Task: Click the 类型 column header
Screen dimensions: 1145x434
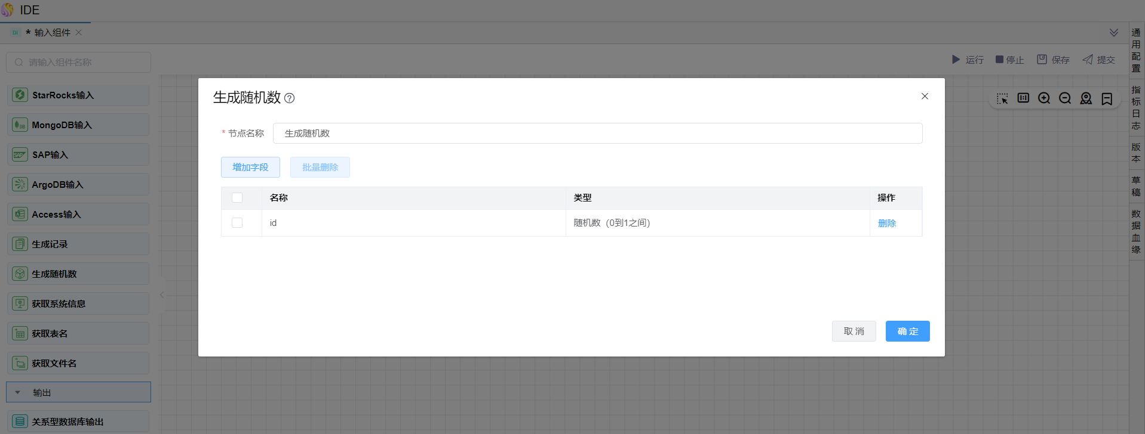Action: [718, 198]
